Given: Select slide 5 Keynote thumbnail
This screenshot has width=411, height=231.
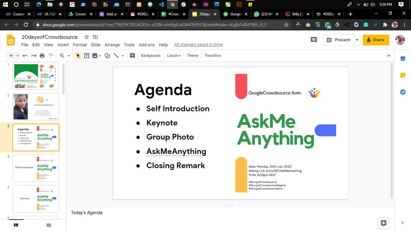Looking at the screenshot, I should click(36, 198).
